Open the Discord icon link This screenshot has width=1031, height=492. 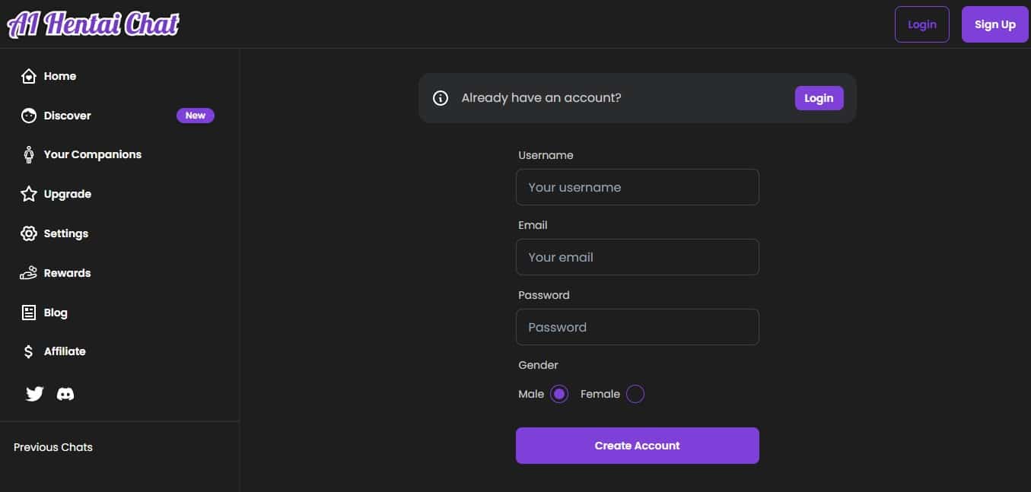click(65, 394)
